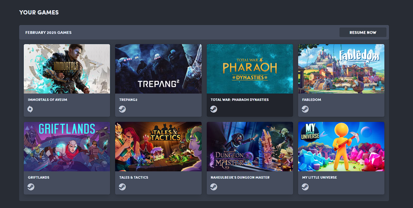Select the Total War Pharaoh Dynasties artwork
The image size is (413, 208).
click(x=250, y=69)
